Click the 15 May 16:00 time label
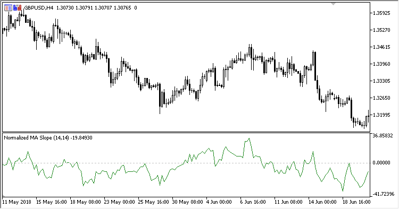Viewport: 399px width, 209px height. [52, 202]
